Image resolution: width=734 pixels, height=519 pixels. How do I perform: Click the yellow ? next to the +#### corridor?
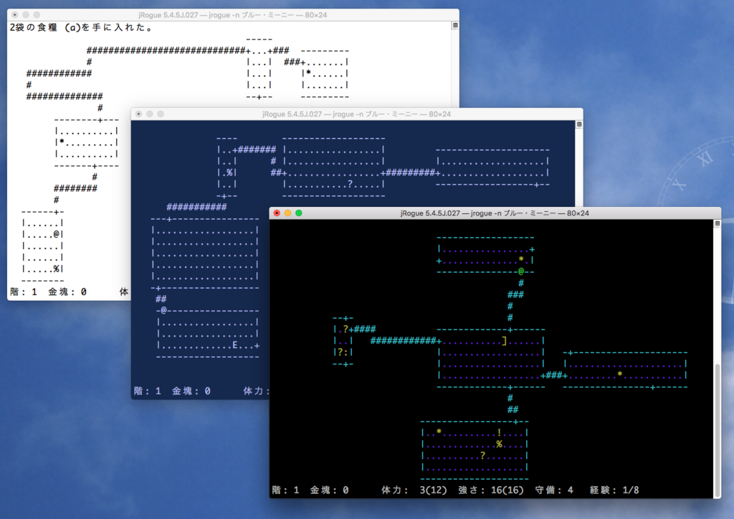coord(345,329)
